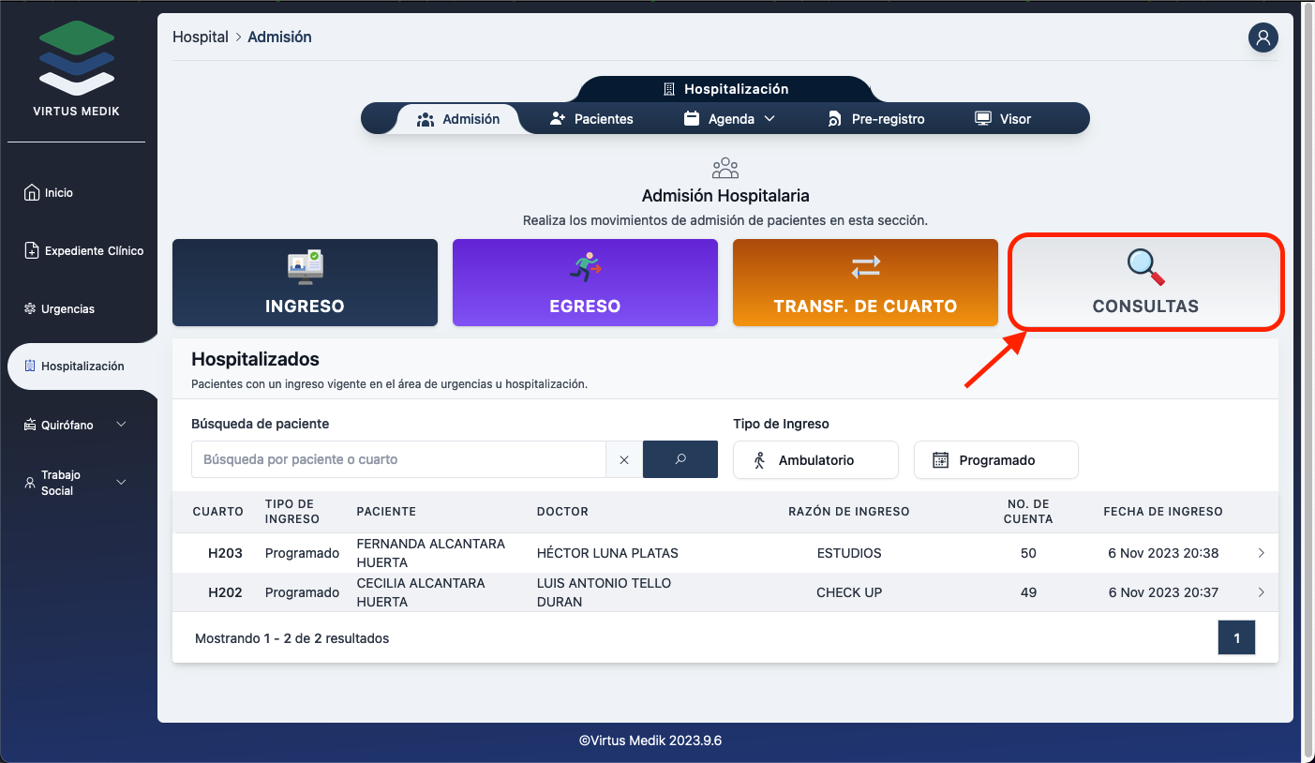The height and width of the screenshot is (763, 1315).
Task: Expand the Quirófano sidebar menu
Action: pyautogui.click(x=75, y=426)
